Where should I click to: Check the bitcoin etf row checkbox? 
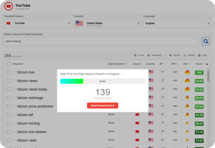pyautogui.click(x=9, y=115)
